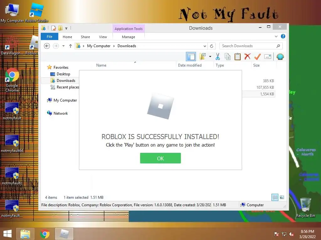Expand the chevron between My Computer and Downloads
321x240 pixels.
(x=114, y=46)
